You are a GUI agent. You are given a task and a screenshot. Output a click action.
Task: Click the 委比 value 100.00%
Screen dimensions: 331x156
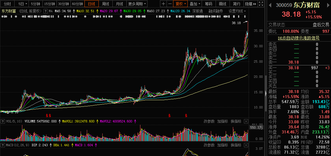(x=291, y=31)
